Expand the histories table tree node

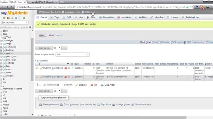coord(1,50)
